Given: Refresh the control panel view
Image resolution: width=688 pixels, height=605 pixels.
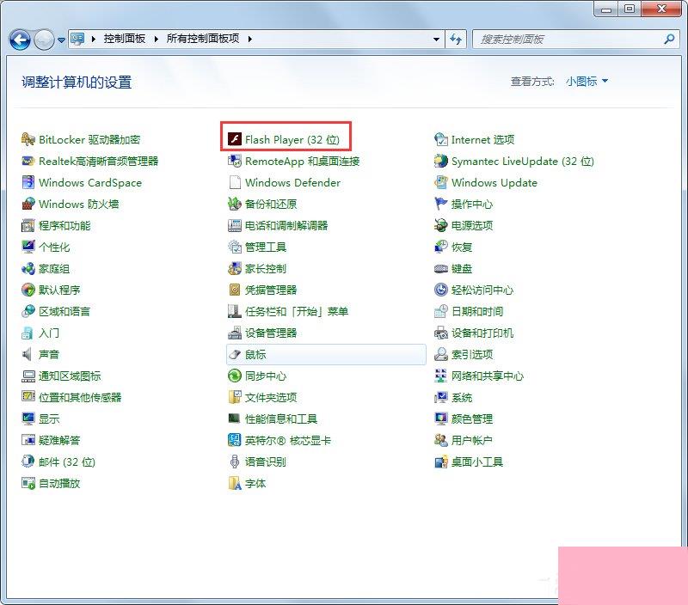Looking at the screenshot, I should [x=456, y=39].
